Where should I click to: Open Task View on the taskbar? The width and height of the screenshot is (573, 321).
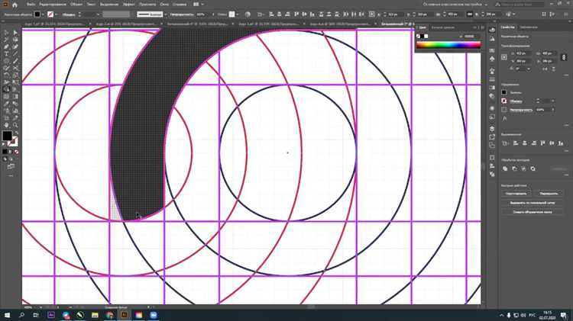[36, 315]
